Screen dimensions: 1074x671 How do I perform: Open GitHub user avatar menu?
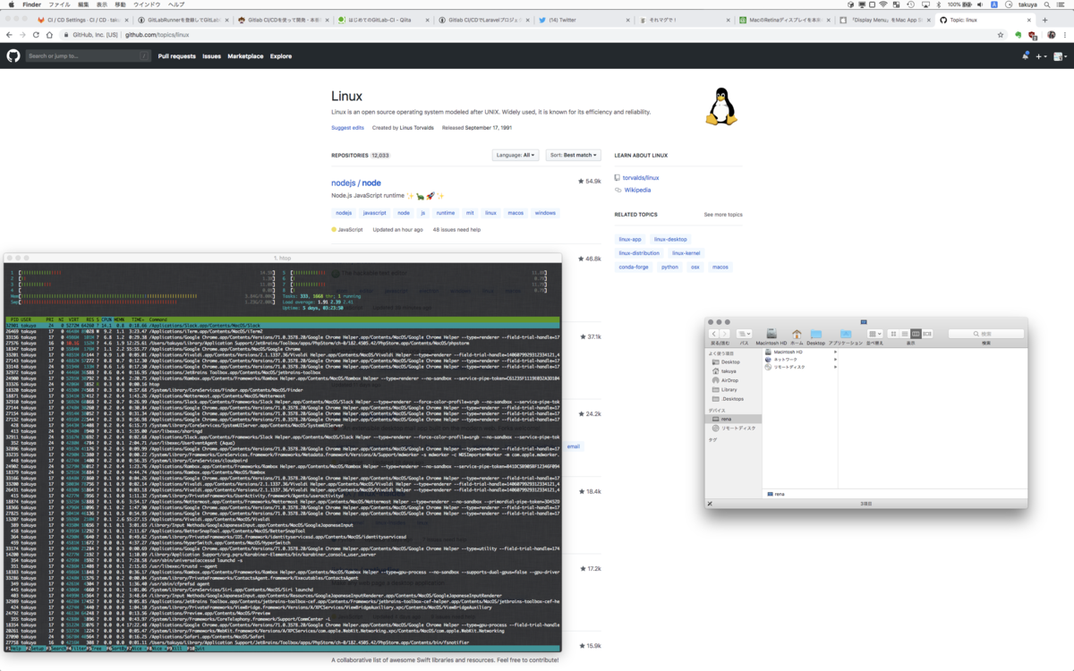[x=1060, y=55]
